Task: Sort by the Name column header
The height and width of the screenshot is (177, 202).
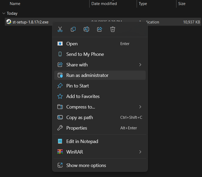Action: click(x=15, y=4)
